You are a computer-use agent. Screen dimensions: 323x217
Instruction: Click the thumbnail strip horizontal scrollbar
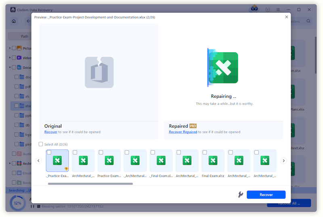coord(90,183)
